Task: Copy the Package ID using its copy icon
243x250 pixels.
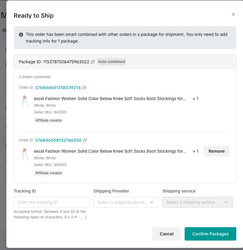Action: (x=93, y=62)
